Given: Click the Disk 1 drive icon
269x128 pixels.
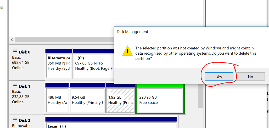Looking at the screenshot, I should click(15, 86).
